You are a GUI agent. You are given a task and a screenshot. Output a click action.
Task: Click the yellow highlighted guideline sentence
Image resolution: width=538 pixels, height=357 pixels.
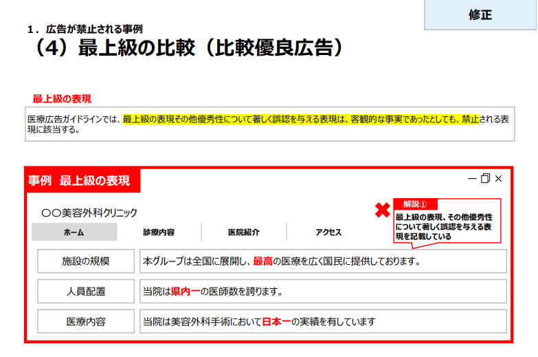click(x=301, y=119)
